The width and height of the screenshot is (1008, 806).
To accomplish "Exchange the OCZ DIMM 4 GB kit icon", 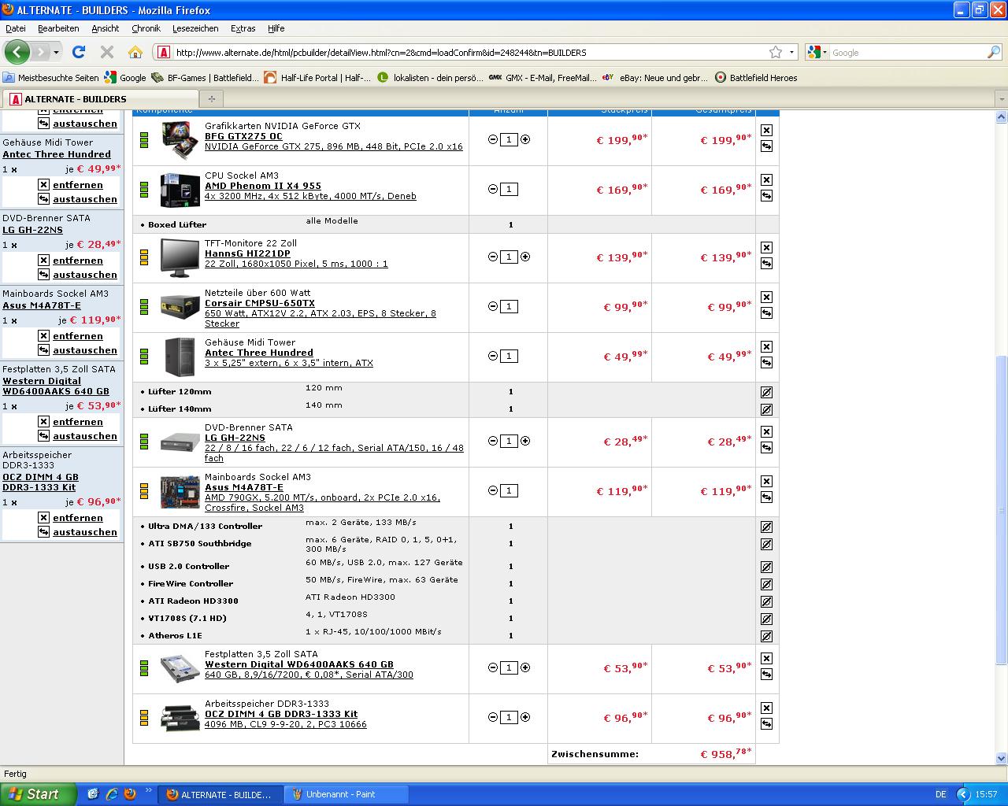I will point(766,724).
